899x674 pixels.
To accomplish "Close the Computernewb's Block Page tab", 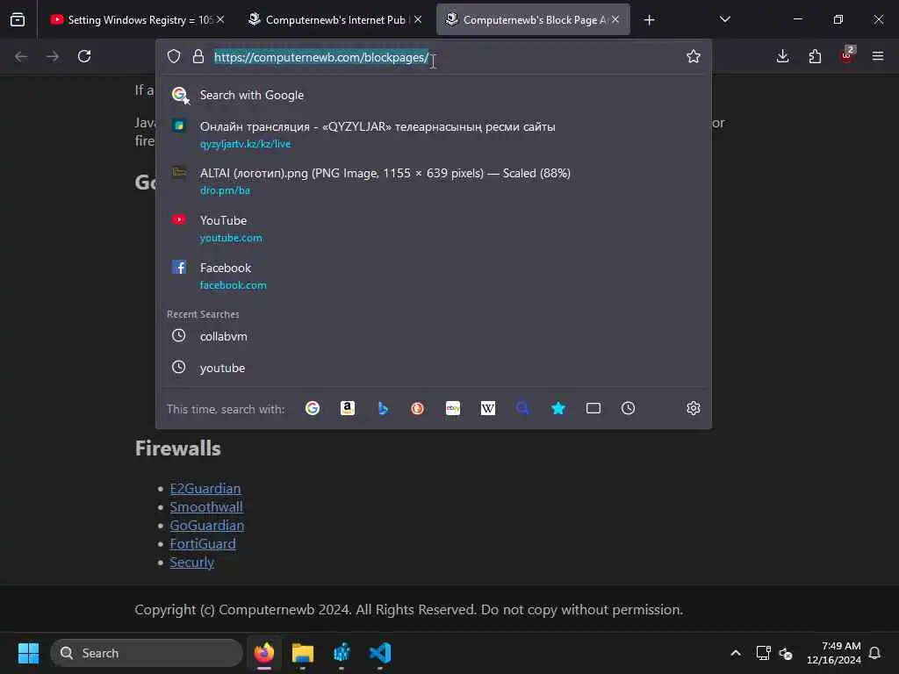I will point(615,19).
